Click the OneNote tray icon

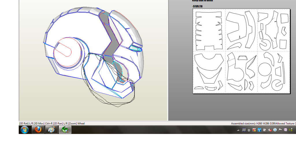pos(285,130)
